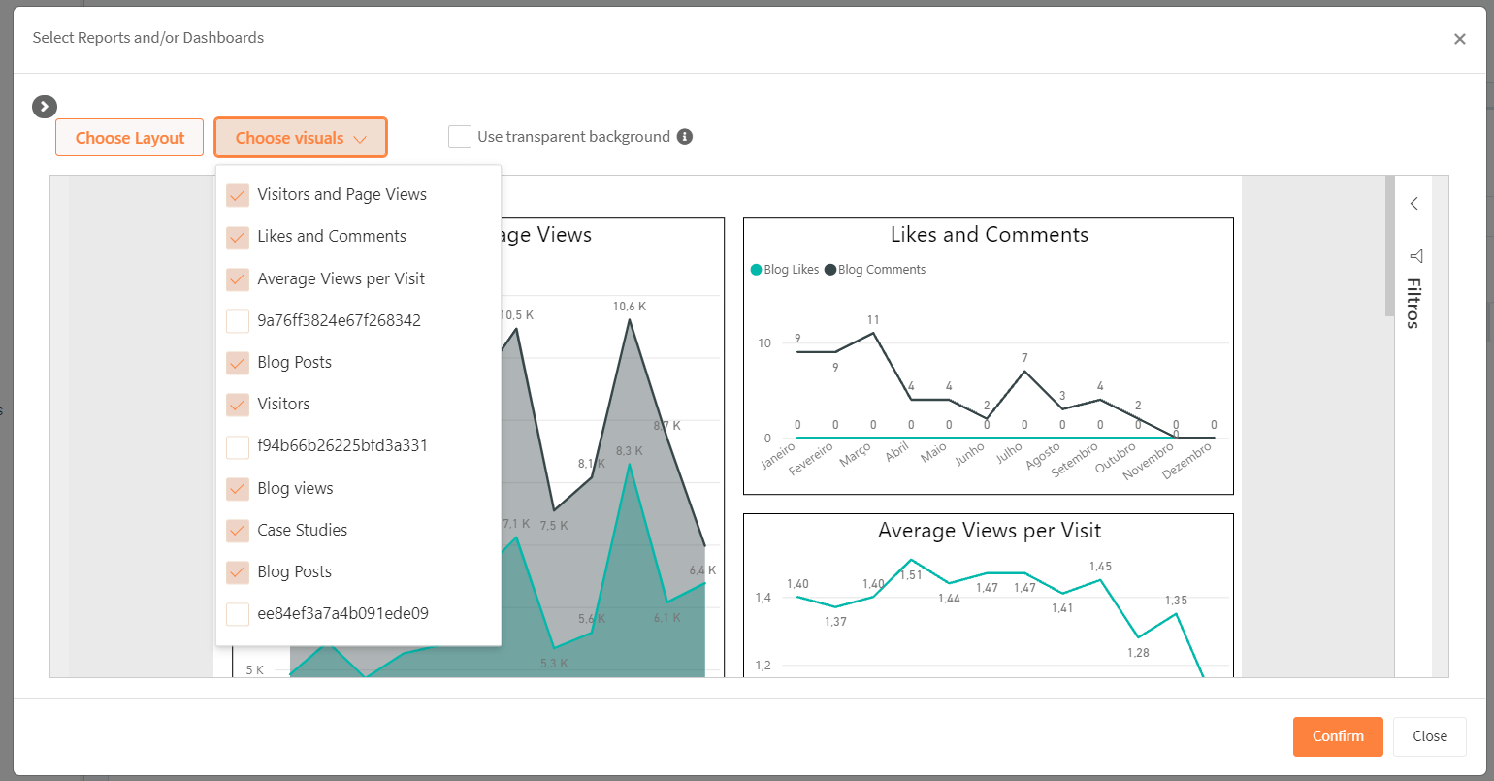Dismiss the Select Reports dialog with the X
The height and width of the screenshot is (781, 1494).
[1459, 38]
